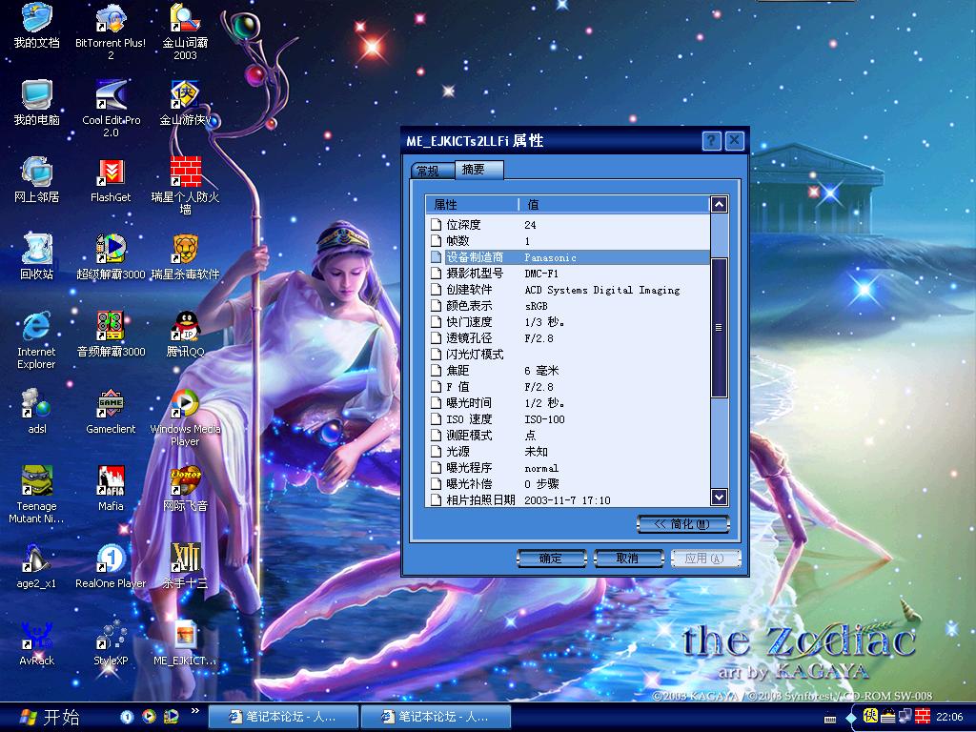The width and height of the screenshot is (976, 732).
Task: Switch to the 常规 tab
Action: [x=428, y=171]
